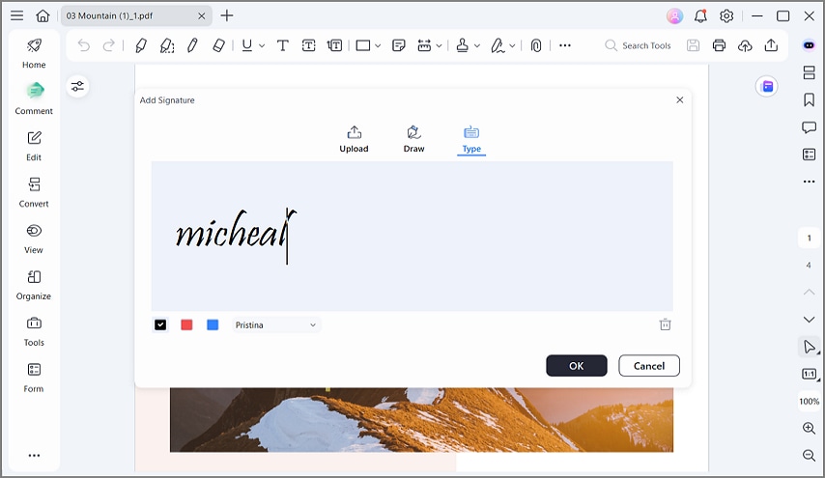This screenshot has height=478, width=825.
Task: Save the document
Action: (694, 45)
